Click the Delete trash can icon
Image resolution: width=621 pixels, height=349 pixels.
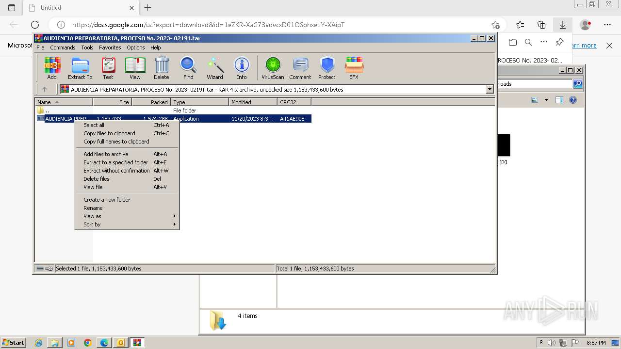coord(162,68)
